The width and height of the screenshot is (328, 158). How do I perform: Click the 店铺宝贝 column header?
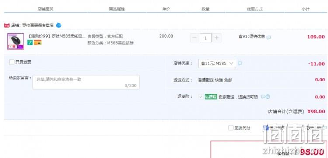click(45, 9)
